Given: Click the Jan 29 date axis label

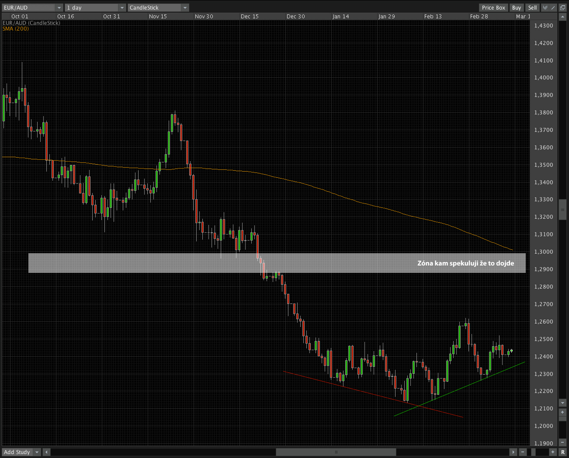Looking at the screenshot, I should (387, 17).
